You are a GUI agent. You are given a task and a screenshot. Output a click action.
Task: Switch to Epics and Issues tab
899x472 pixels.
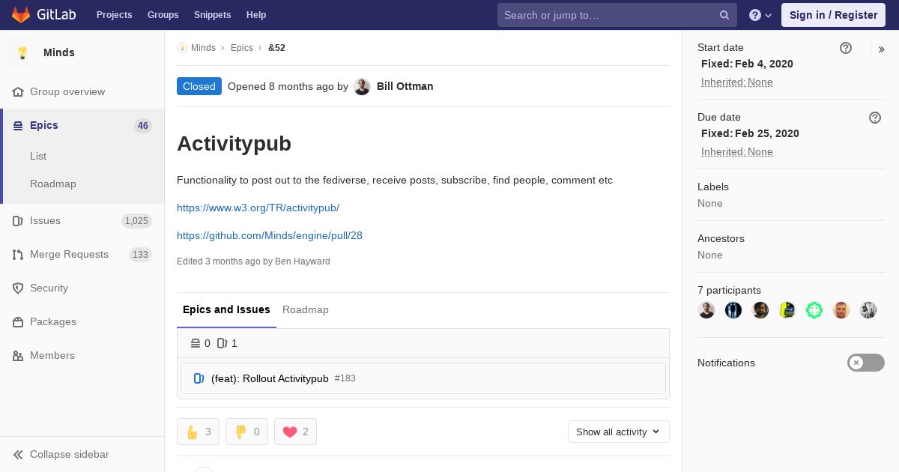[226, 309]
